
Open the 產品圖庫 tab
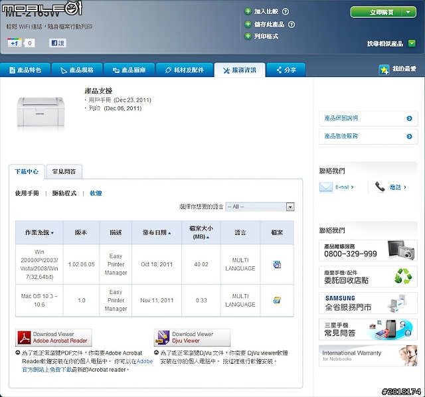point(129,70)
